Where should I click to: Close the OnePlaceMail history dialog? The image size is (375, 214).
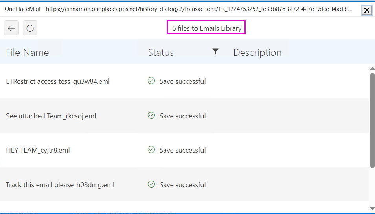click(x=367, y=10)
